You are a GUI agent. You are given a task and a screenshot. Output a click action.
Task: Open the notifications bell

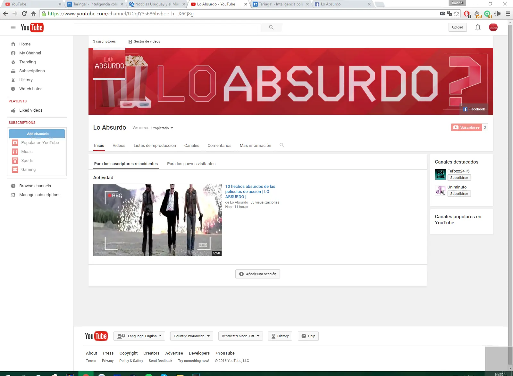coord(478,28)
